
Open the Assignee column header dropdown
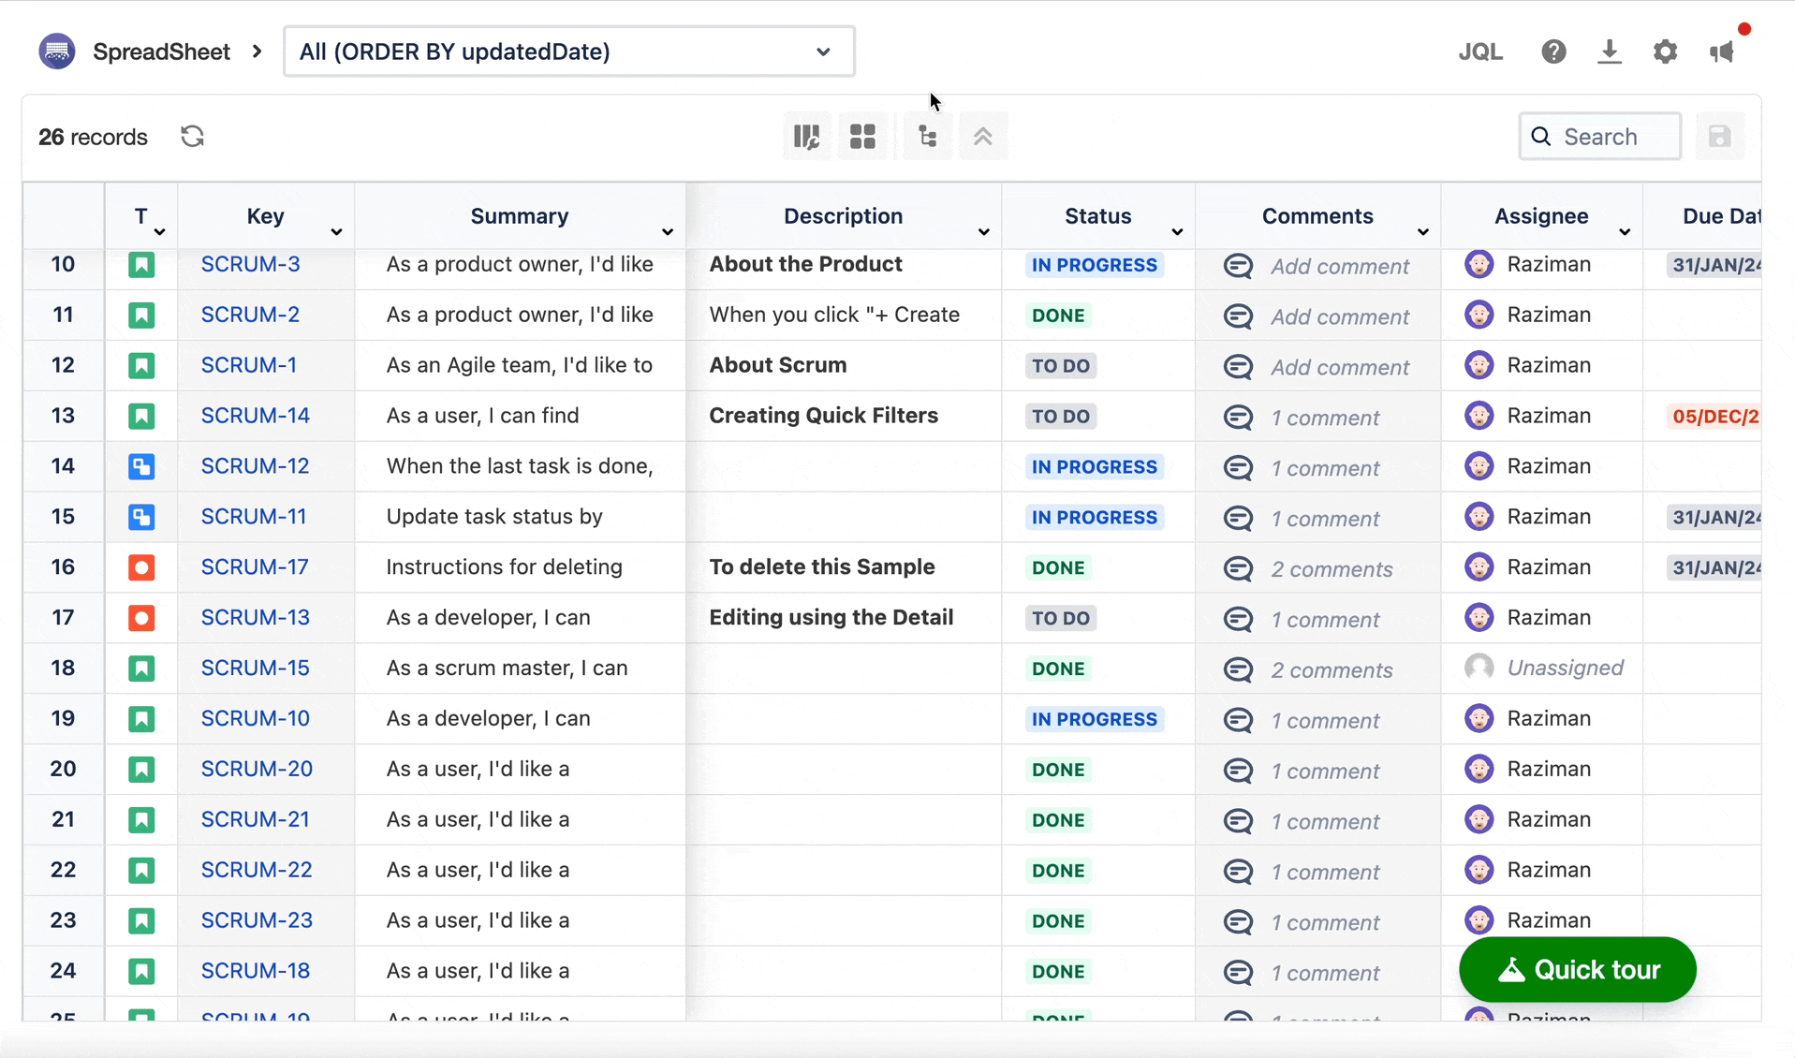point(1625,231)
